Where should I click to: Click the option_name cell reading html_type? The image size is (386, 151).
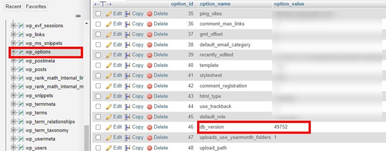tap(210, 96)
